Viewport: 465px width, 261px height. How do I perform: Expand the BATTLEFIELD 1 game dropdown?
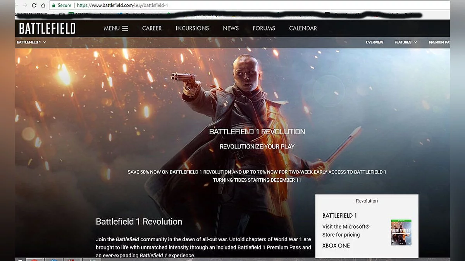point(31,42)
